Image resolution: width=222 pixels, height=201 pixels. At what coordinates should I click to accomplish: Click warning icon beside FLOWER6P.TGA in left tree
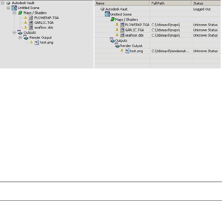click(26, 18)
